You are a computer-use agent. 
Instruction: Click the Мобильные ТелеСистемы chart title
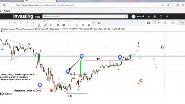(30, 29)
